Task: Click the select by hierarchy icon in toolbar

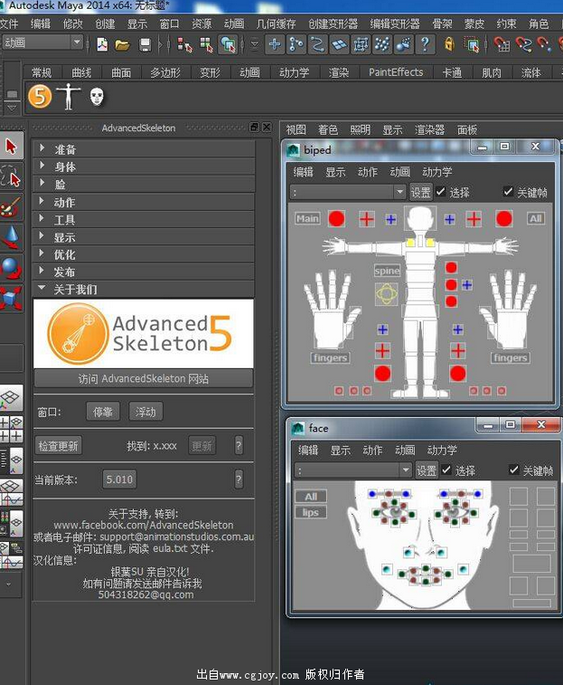Action: pyautogui.click(x=184, y=44)
